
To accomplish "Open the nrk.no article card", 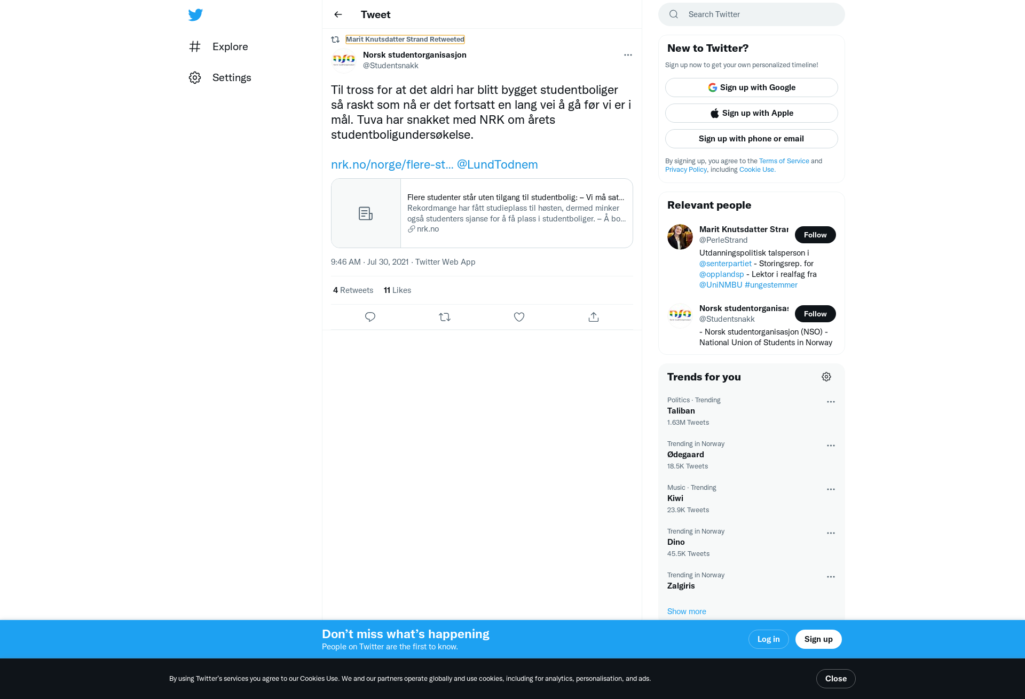I will 482,213.
